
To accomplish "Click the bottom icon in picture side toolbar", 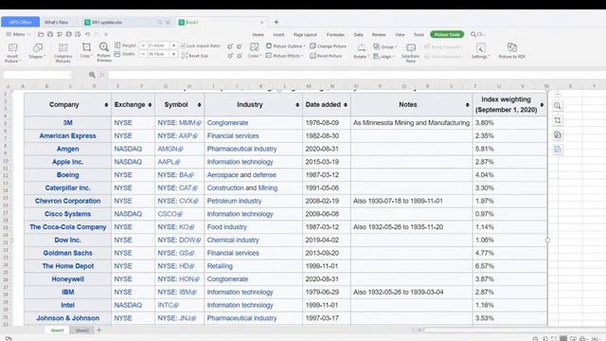I will coord(558,150).
